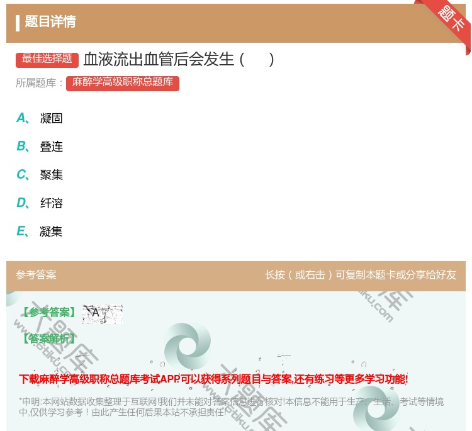Click the 长按（或右击）可复制本题卡 hint text
The height and width of the screenshot is (431, 472).
[361, 275]
